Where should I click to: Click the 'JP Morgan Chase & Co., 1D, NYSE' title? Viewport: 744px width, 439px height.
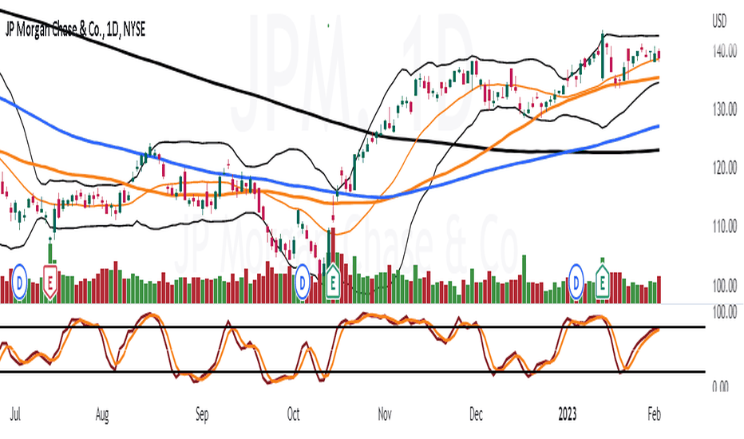pyautogui.click(x=75, y=30)
